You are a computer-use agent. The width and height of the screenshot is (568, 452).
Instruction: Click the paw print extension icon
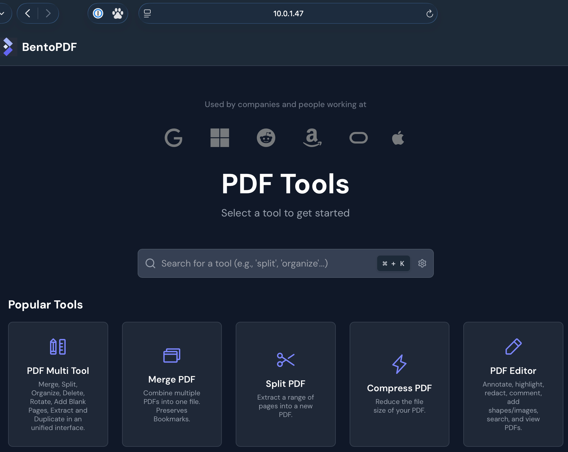(x=117, y=13)
